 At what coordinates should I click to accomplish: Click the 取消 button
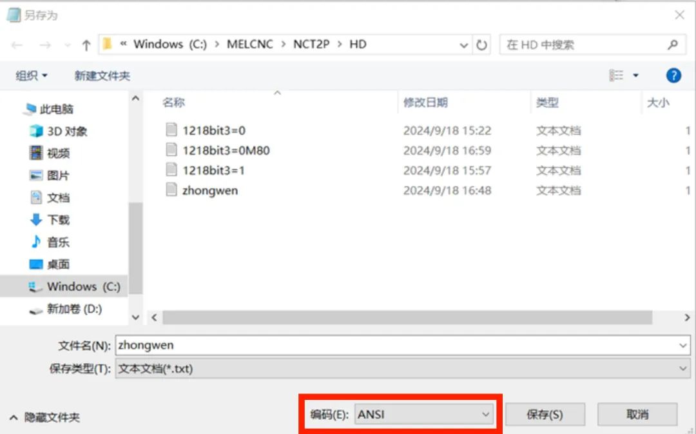[x=637, y=415]
